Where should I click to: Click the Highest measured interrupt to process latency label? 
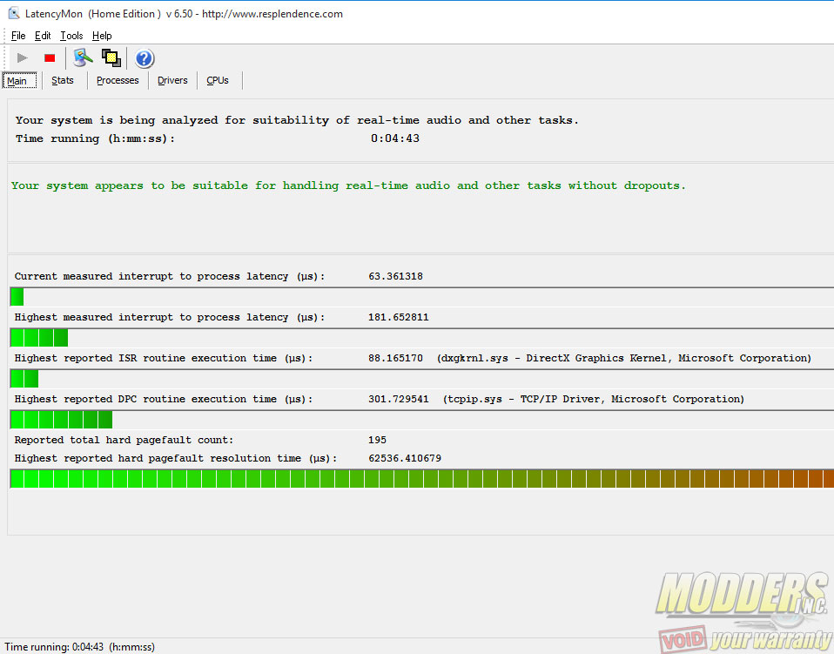pyautogui.click(x=170, y=317)
